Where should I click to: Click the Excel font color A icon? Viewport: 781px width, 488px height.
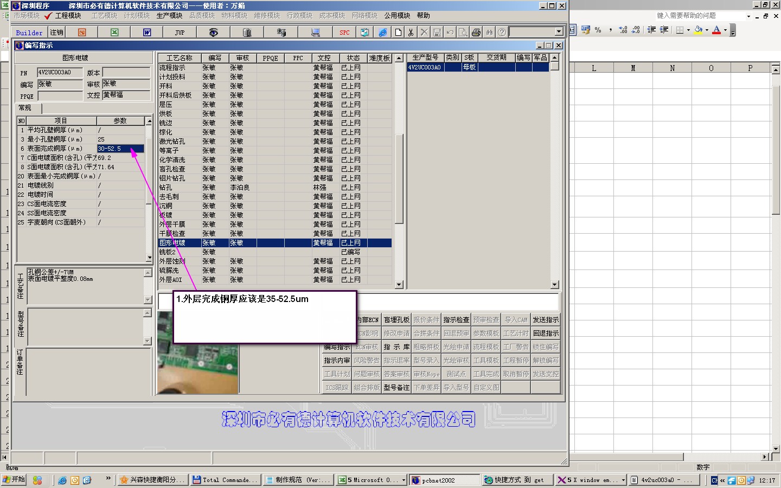716,30
